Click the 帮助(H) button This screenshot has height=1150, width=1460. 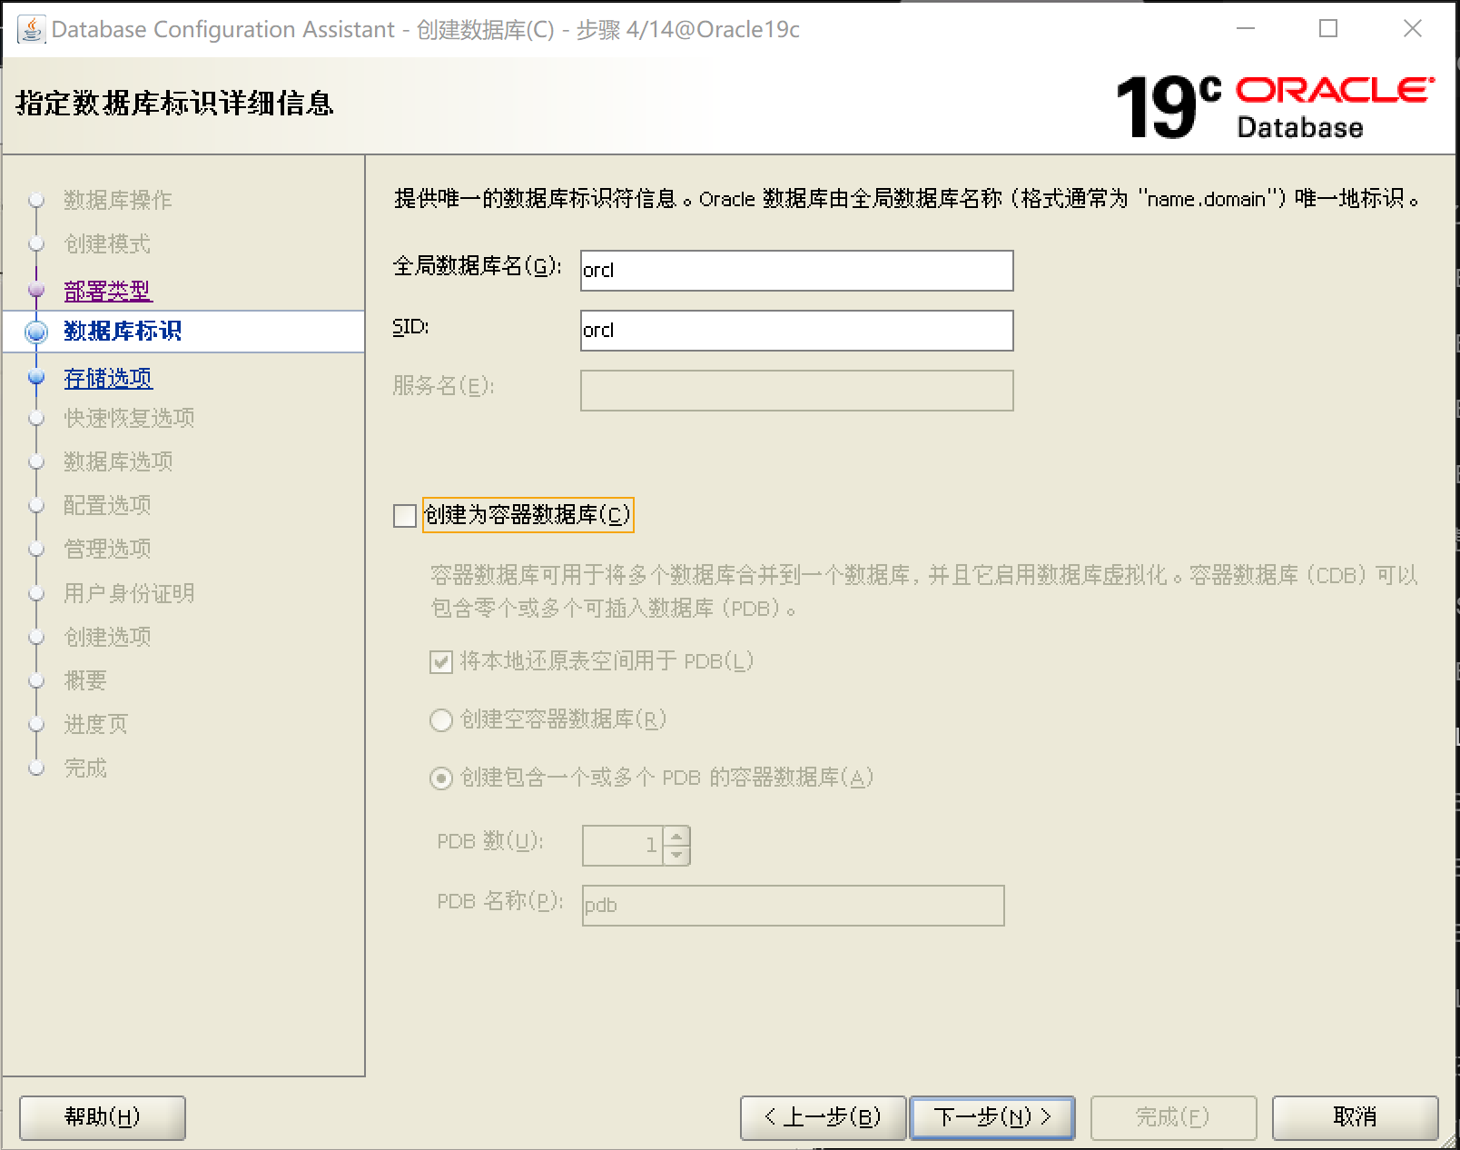(x=103, y=1117)
